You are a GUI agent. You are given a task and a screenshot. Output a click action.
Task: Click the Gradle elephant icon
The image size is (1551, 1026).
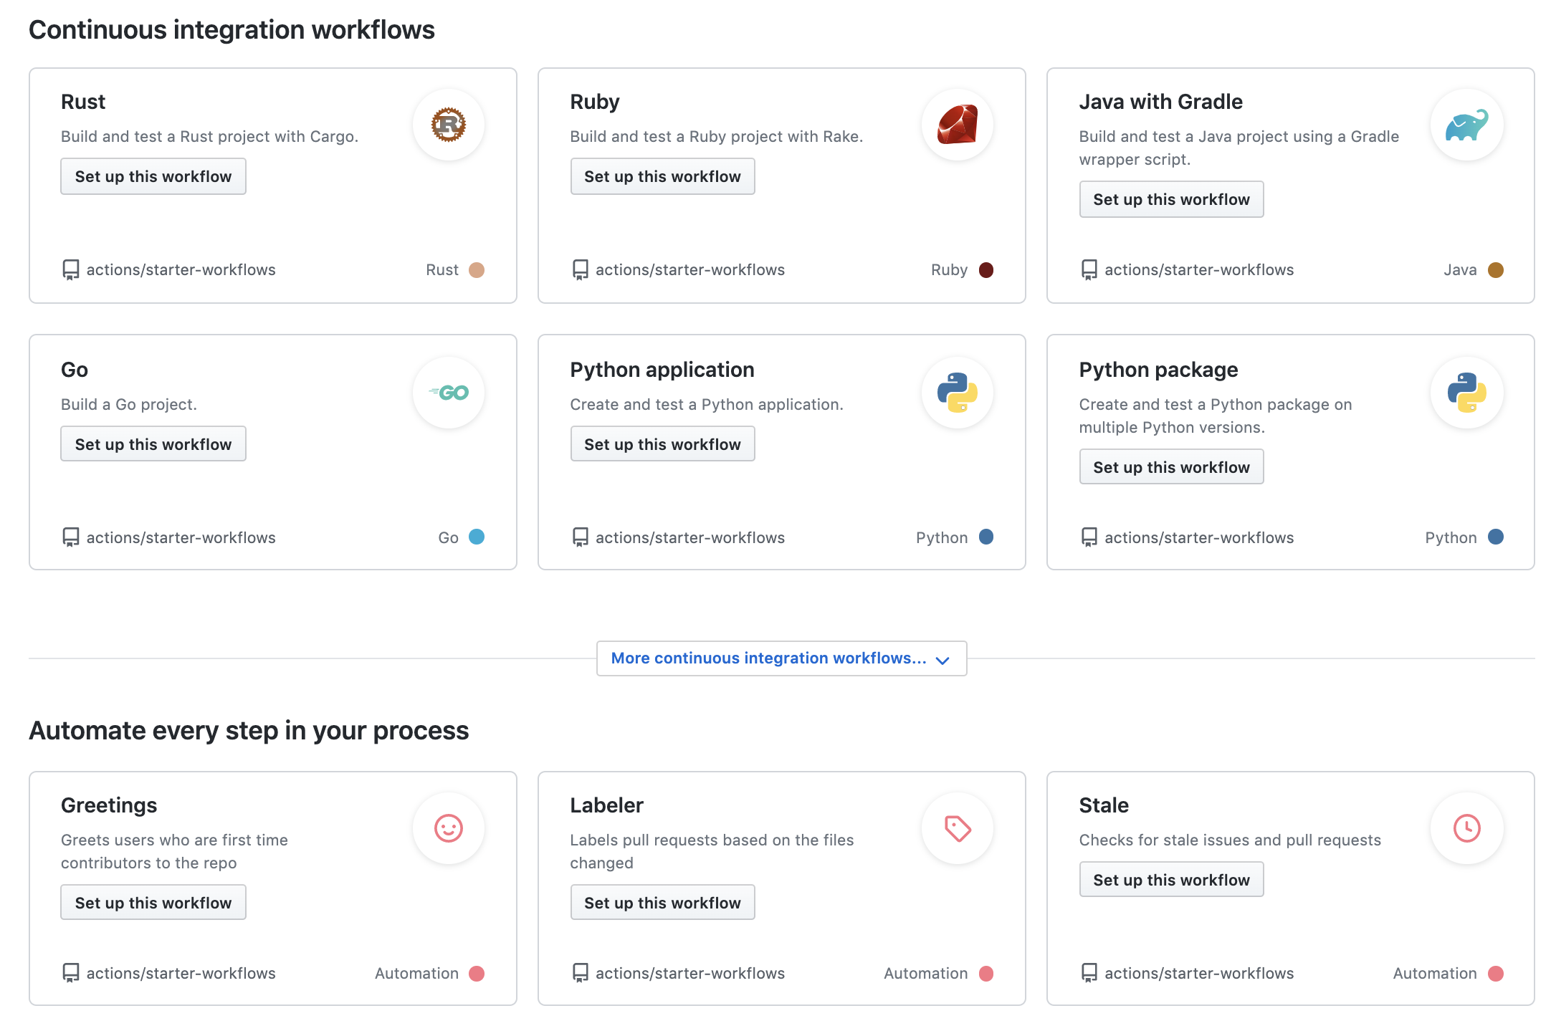[1466, 125]
